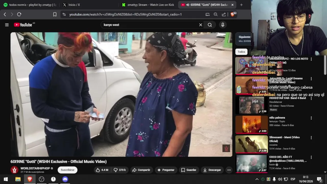The width and height of the screenshot is (327, 184).
Task: Open site settings icon in address bar
Action: pos(64,15)
